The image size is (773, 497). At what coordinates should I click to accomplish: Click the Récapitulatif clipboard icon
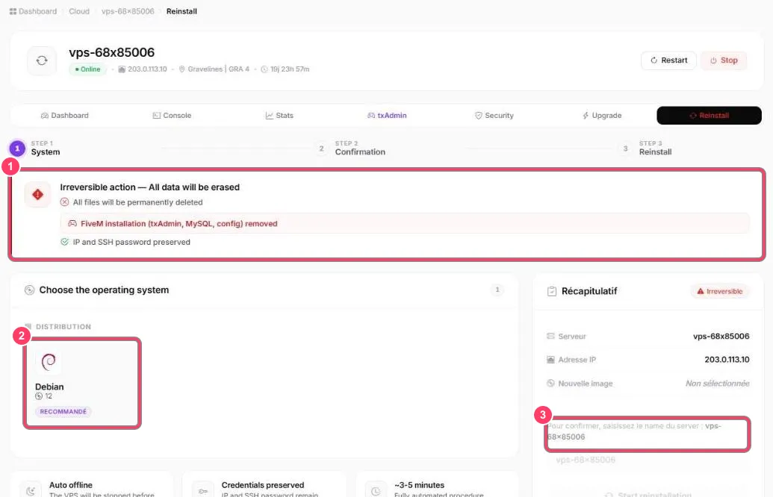(552, 292)
